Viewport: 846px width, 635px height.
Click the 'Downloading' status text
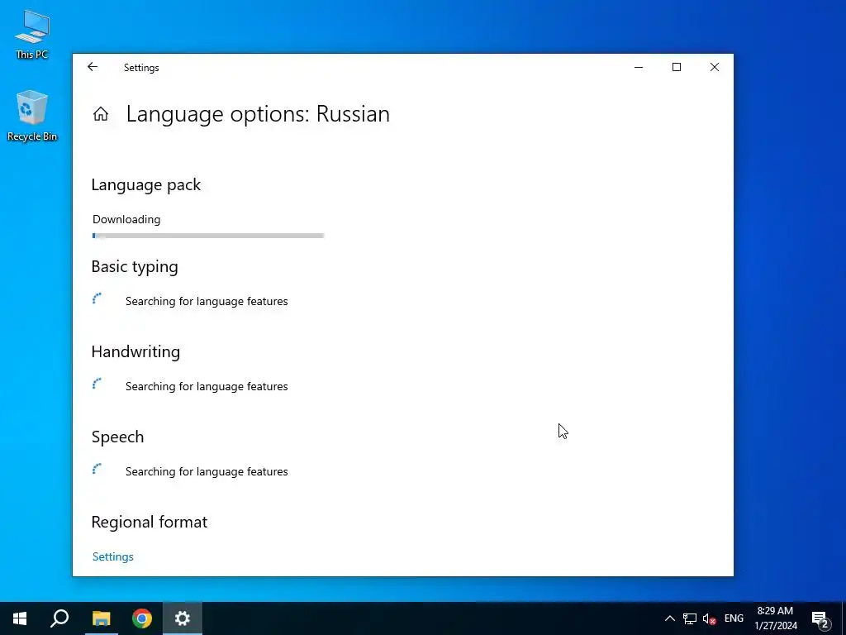126,219
